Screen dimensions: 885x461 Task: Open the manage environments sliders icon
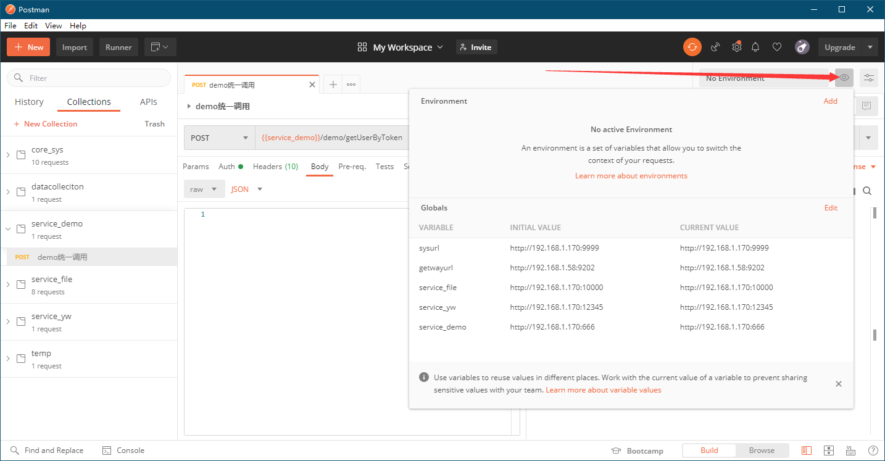click(869, 78)
